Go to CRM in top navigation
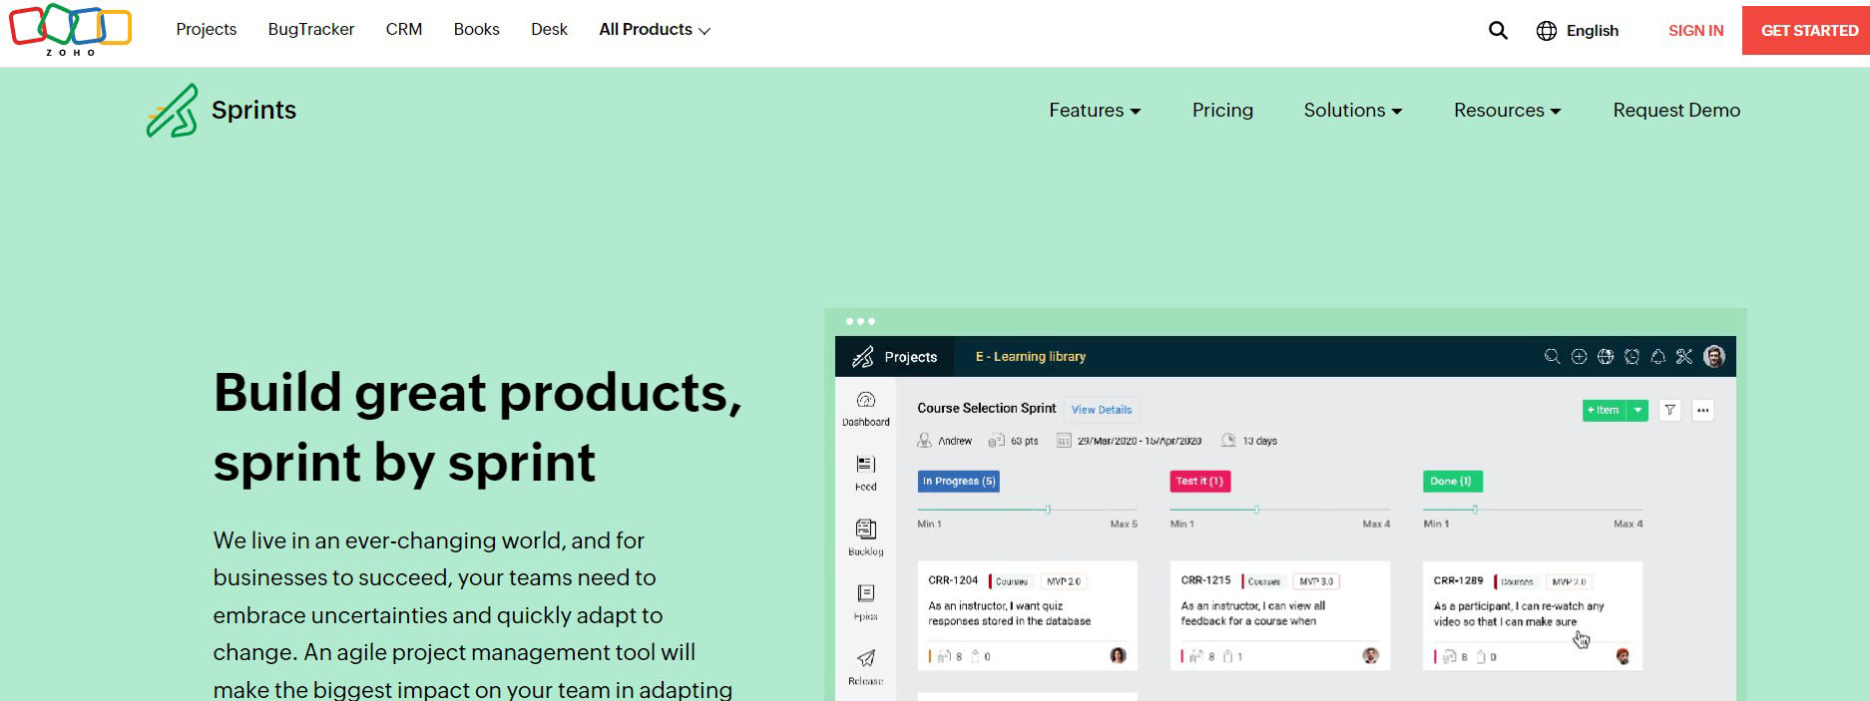This screenshot has width=1870, height=701. point(404,30)
